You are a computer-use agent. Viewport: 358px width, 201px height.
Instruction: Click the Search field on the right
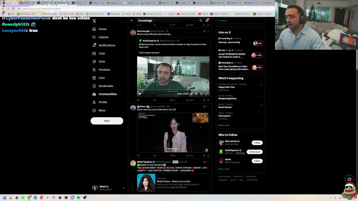(241, 21)
